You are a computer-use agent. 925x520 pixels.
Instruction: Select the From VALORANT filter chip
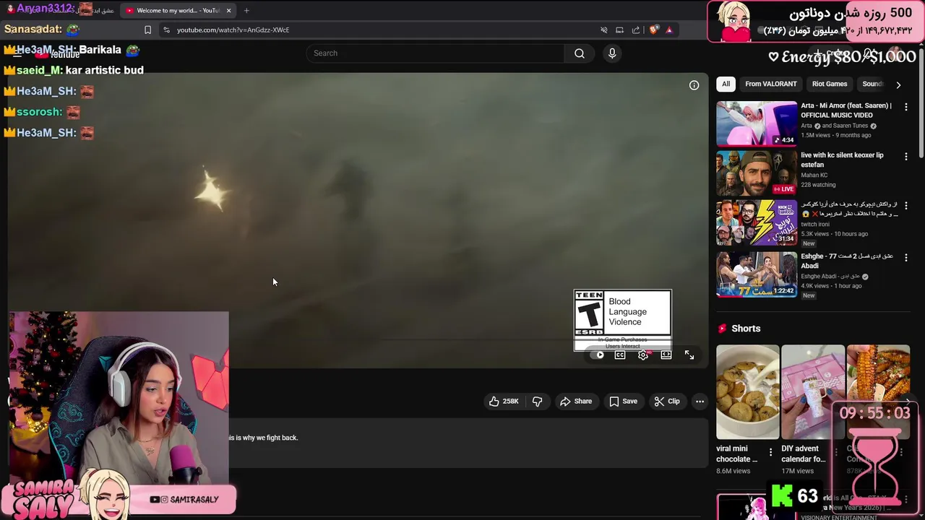click(771, 84)
